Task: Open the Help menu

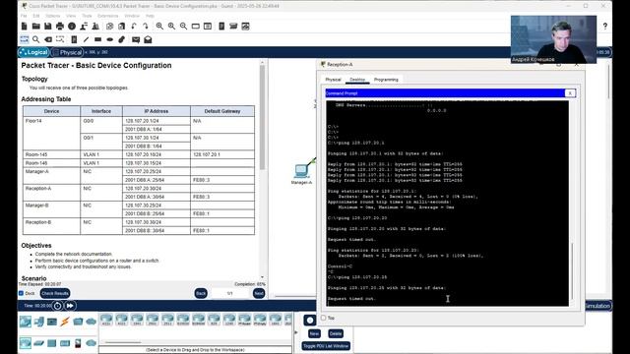Action: click(150, 16)
